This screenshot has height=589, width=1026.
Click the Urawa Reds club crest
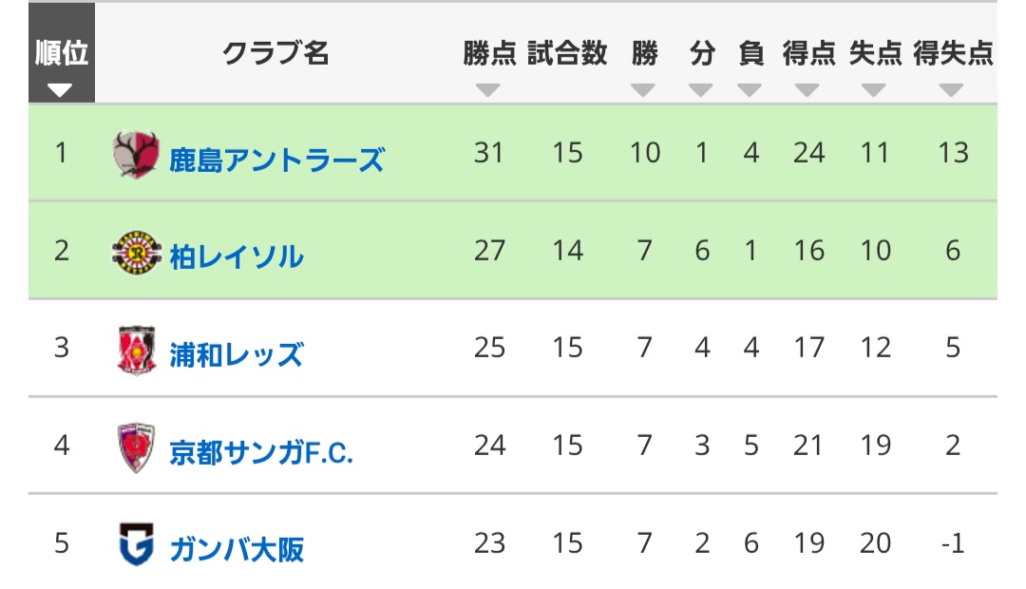[136, 351]
